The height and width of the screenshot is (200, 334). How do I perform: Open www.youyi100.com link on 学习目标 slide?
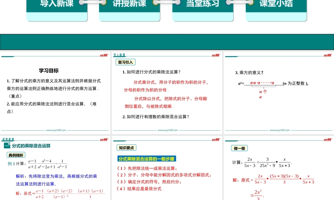(x=56, y=130)
